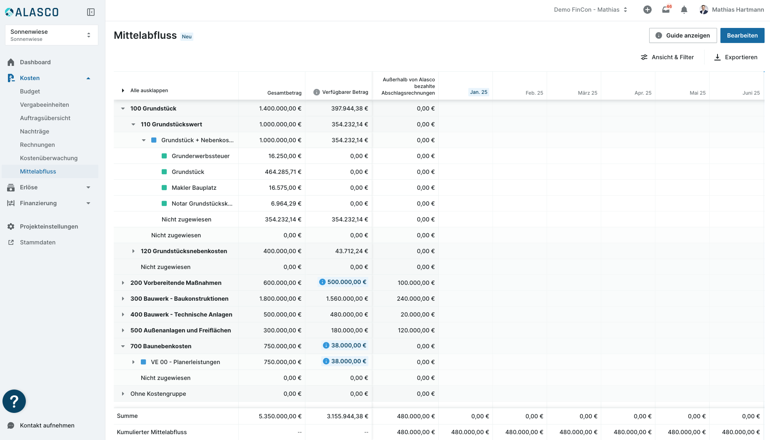Click the Exportieren download icon
The width and height of the screenshot is (770, 440).
pos(717,57)
